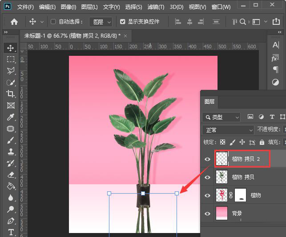The image size is (286, 237).
Task: Open the 滤镜(T) menu
Action: (x=156, y=7)
